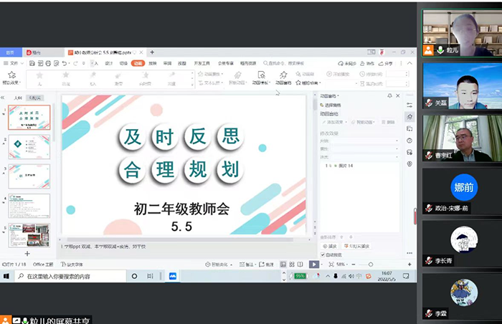
Task: Toggle microphone on 李霞 tile
Action: (429, 313)
